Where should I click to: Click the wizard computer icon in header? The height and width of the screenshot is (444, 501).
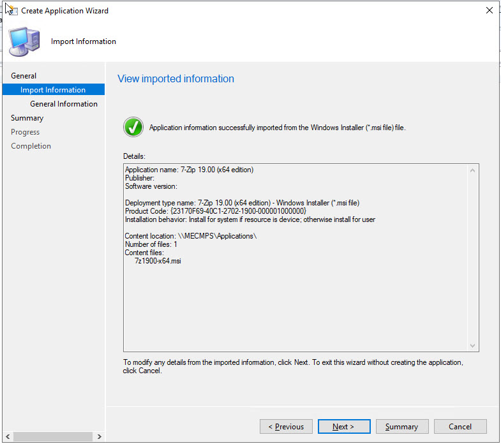[x=24, y=42]
